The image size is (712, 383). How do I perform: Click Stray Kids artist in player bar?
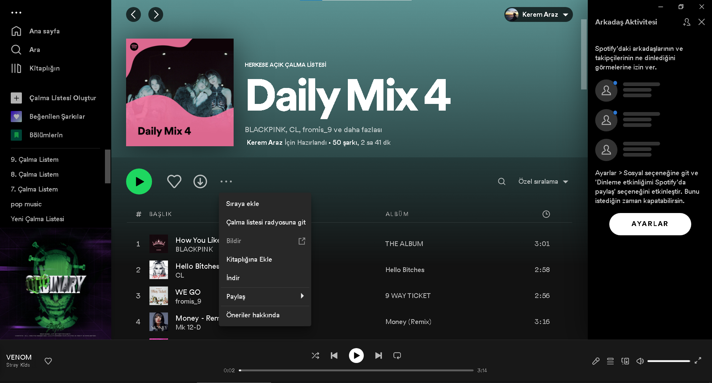pyautogui.click(x=18, y=365)
